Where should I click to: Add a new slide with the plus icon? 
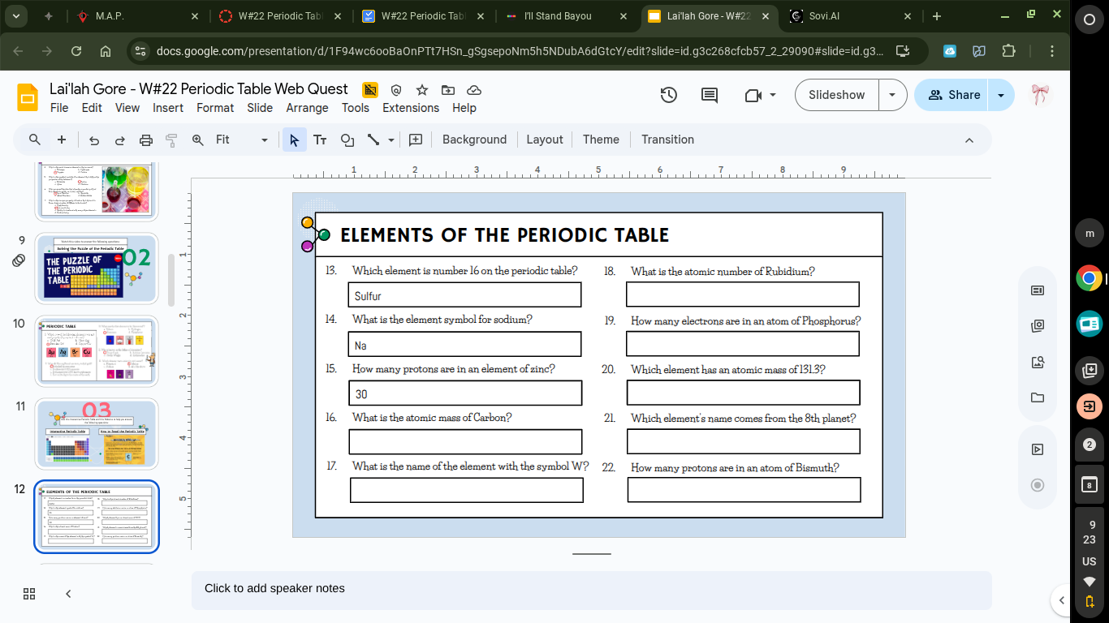click(61, 139)
